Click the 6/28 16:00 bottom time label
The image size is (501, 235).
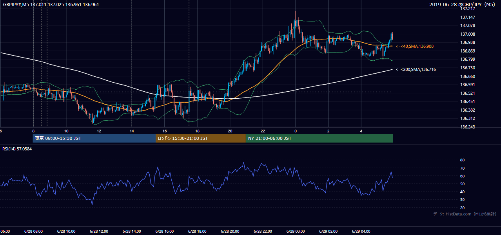coord(164,231)
